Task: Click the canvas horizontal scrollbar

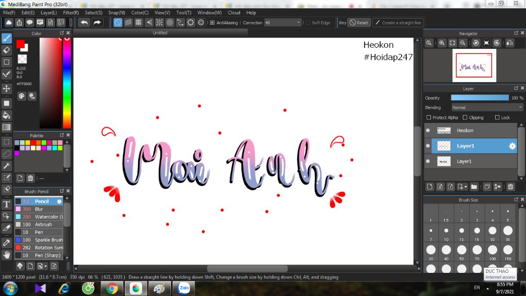Action: (x=247, y=268)
